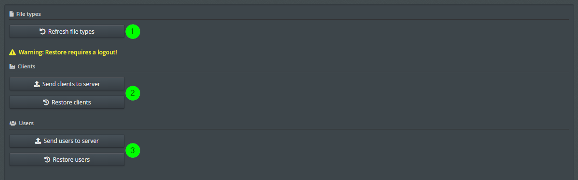Send clients to server
The height and width of the screenshot is (180, 578).
tap(67, 84)
